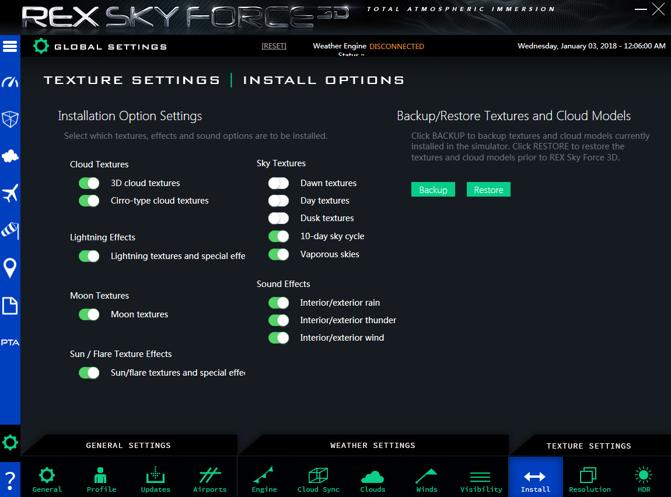Image resolution: width=671 pixels, height=497 pixels.
Task: Open the PTA sidebar item
Action: click(10, 342)
